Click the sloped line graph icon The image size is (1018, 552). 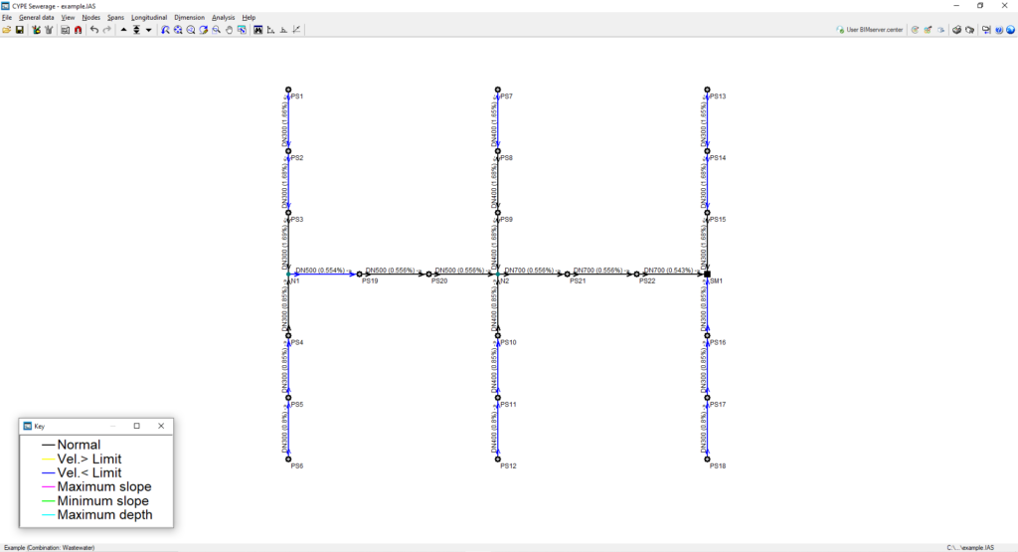tap(296, 30)
